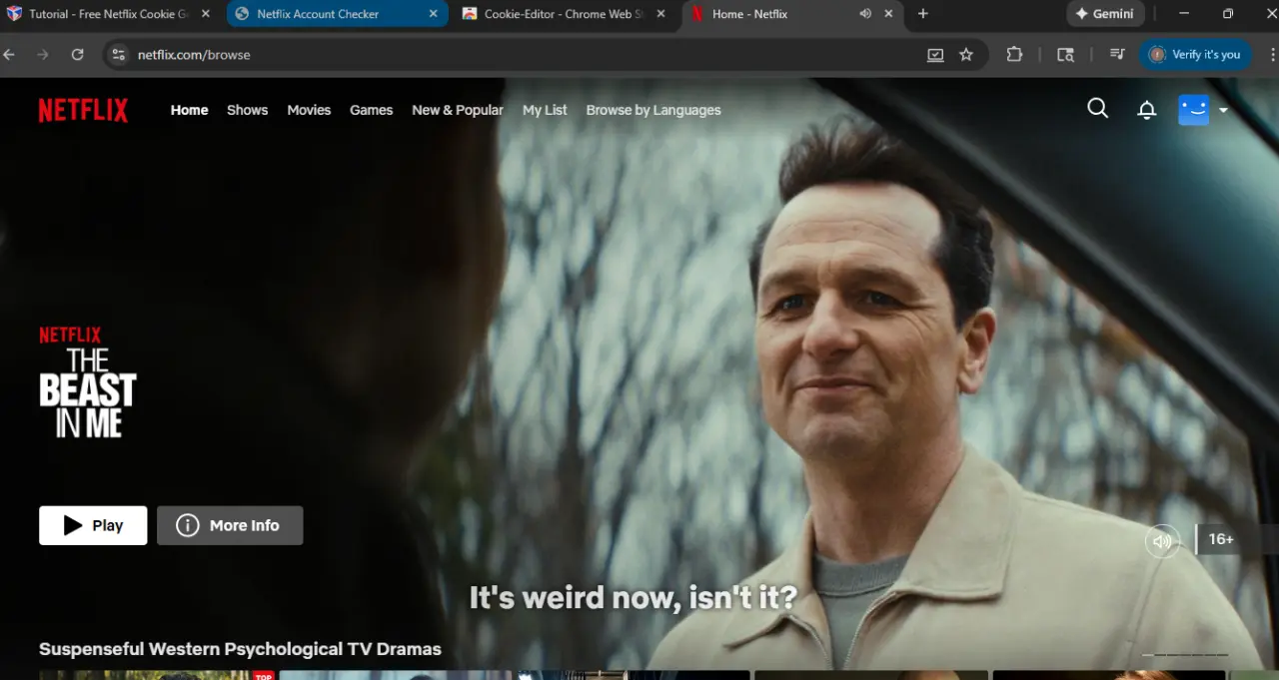Play The Beast in Me

tap(93, 525)
